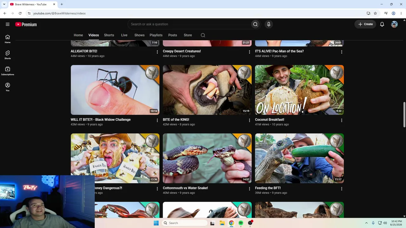This screenshot has height=228, width=406.
Task: Play the tortoise and cucumber thumbnail
Action: tap(299, 158)
